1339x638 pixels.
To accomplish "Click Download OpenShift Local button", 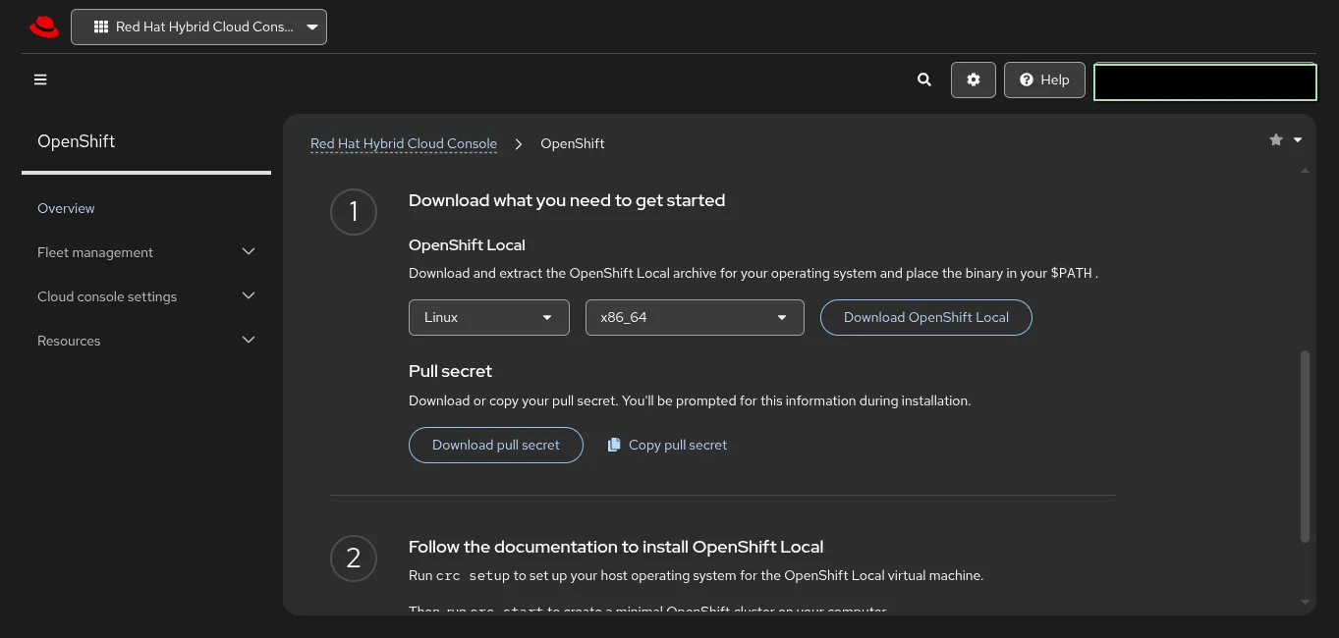I will [926, 317].
